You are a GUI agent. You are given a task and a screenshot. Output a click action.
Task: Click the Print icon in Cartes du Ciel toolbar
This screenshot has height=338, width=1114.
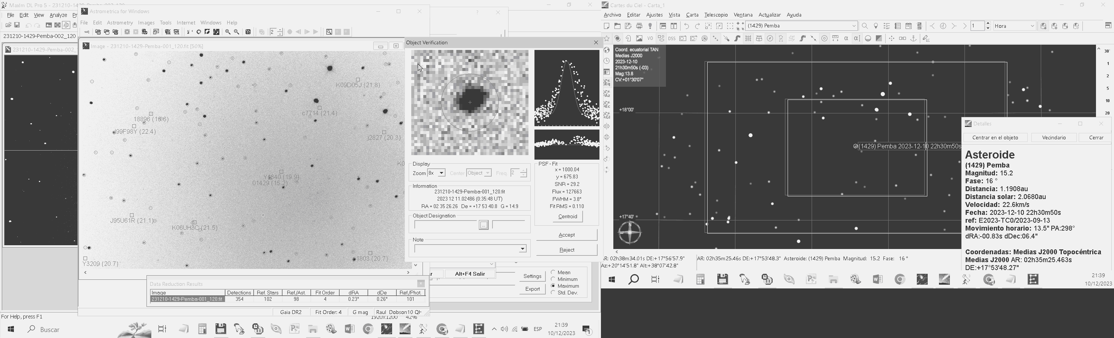639,26
